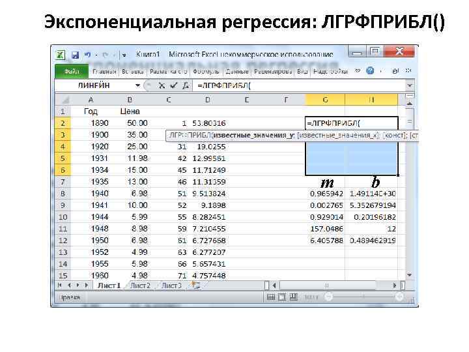Go to next sheet navigation arrow

[x=78, y=286]
